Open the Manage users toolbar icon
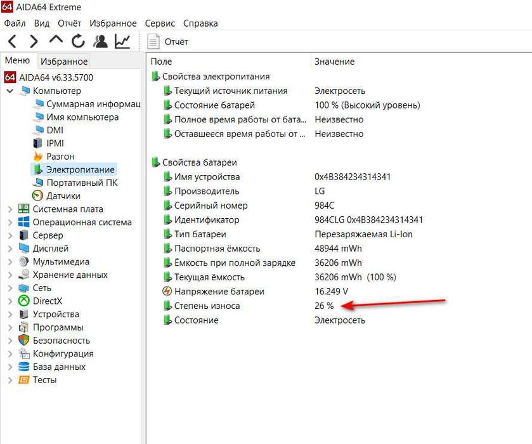532x444 pixels. coord(100,41)
